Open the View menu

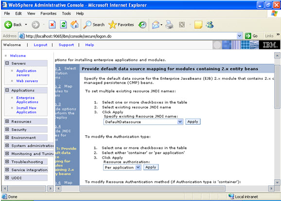(31, 14)
